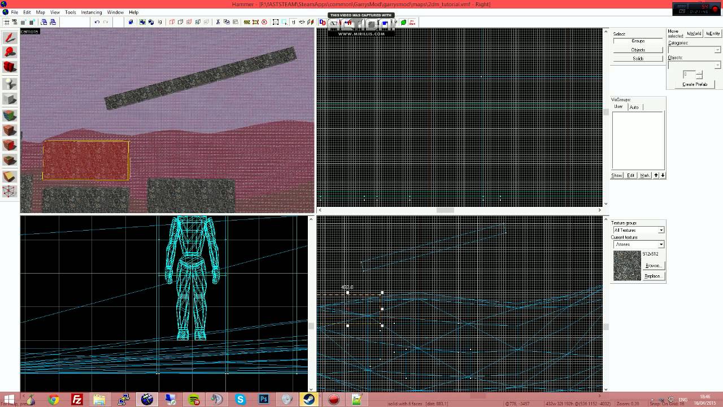Open Google Chrome from taskbar
Screen dimensions: 723x407
[x=54, y=400]
